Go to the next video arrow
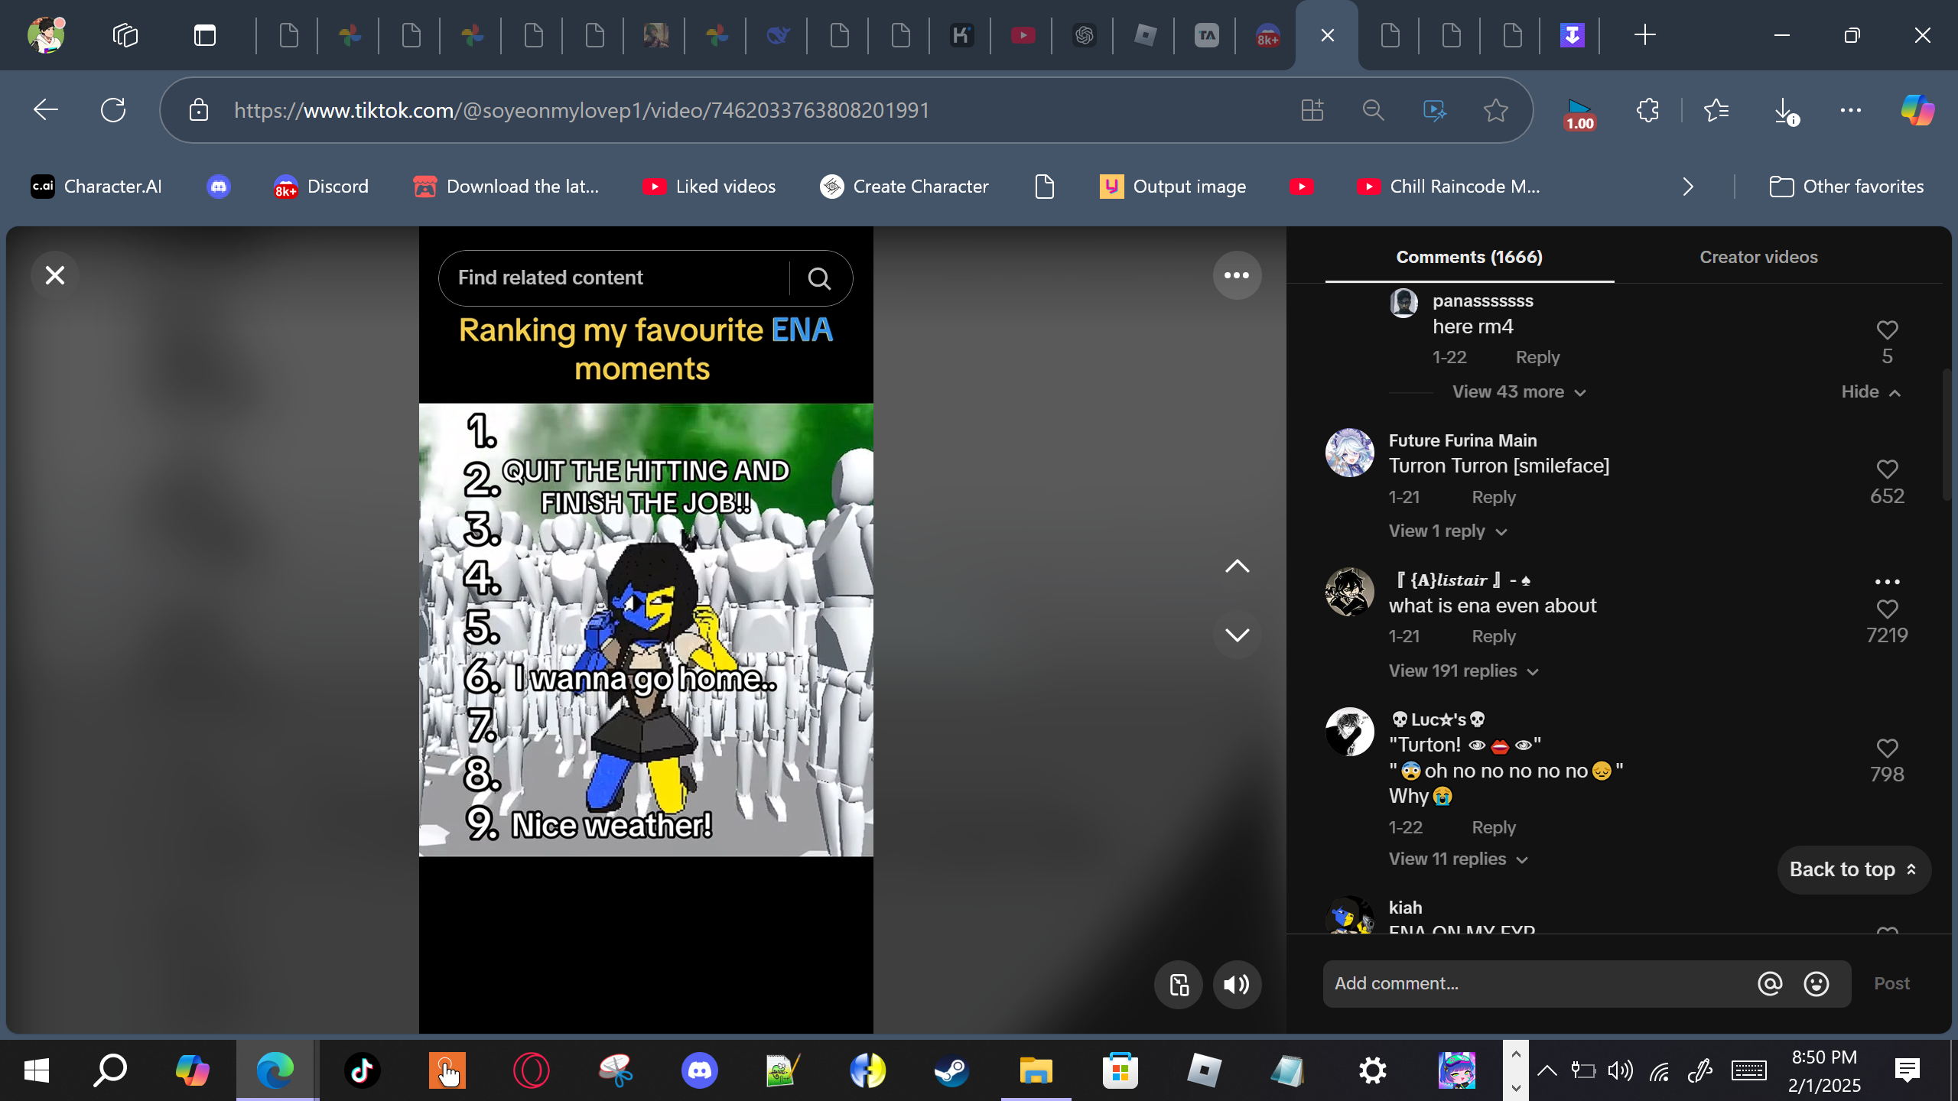 [1237, 635]
